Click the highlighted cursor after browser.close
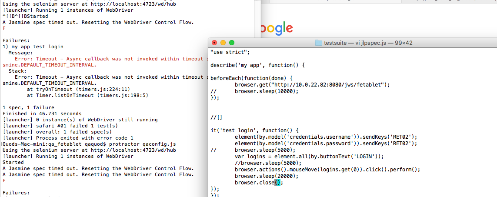 coord(279,183)
